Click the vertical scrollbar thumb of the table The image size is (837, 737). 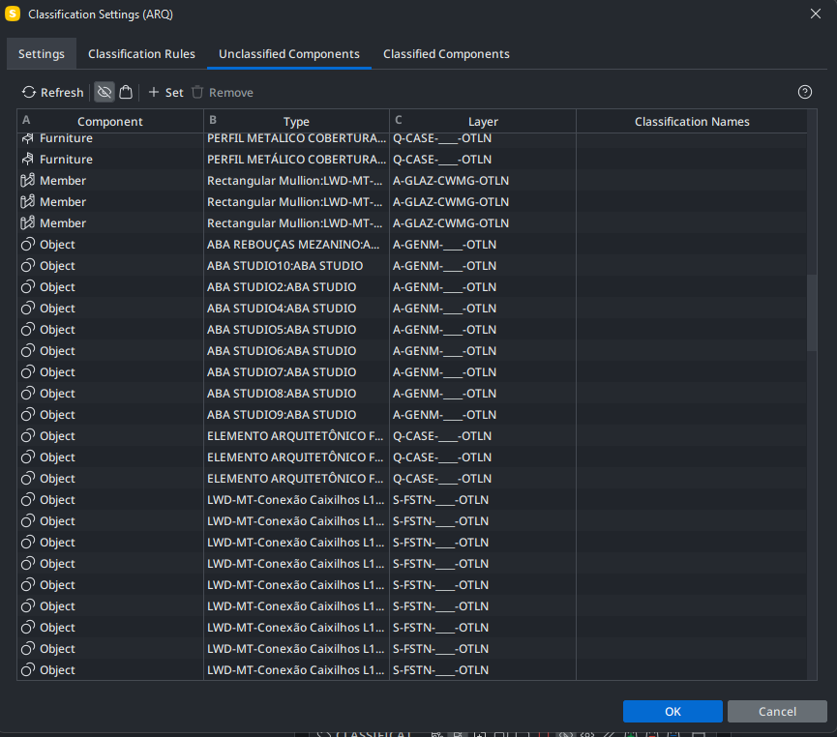pos(812,312)
